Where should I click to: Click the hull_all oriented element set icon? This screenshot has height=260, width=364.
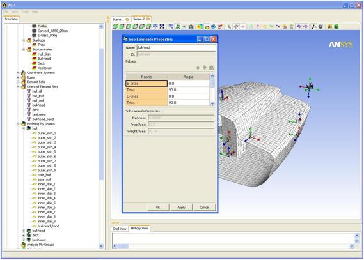click(29, 91)
